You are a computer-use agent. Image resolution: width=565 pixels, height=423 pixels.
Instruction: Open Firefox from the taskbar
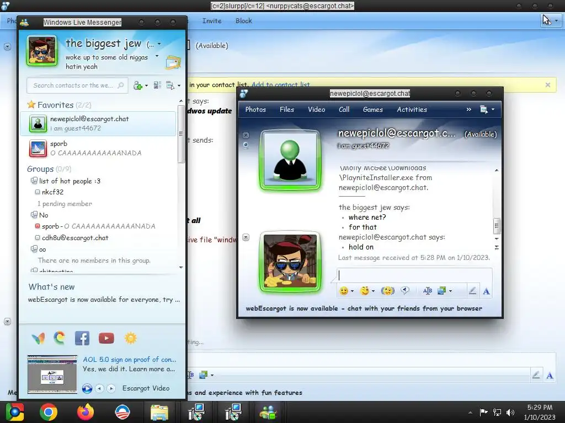click(x=86, y=412)
